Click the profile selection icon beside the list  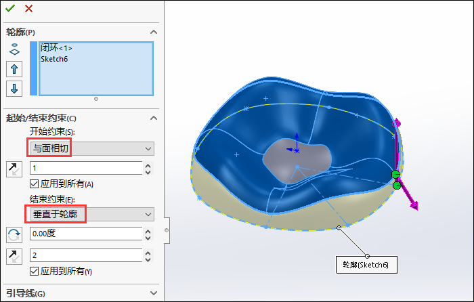[14, 50]
